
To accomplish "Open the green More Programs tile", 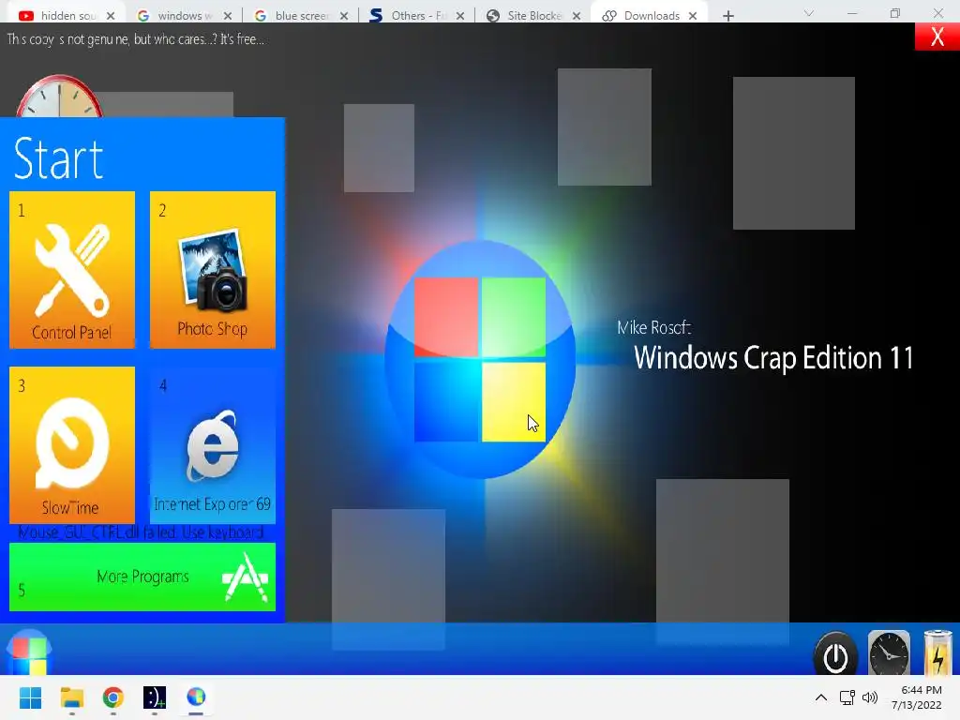I will (x=142, y=577).
